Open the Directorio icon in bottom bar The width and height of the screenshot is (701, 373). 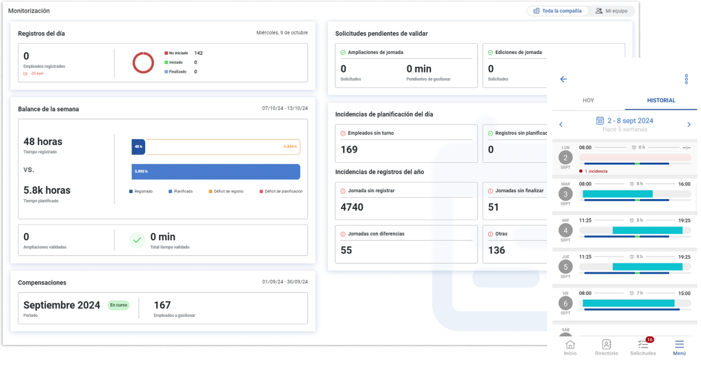[606, 345]
